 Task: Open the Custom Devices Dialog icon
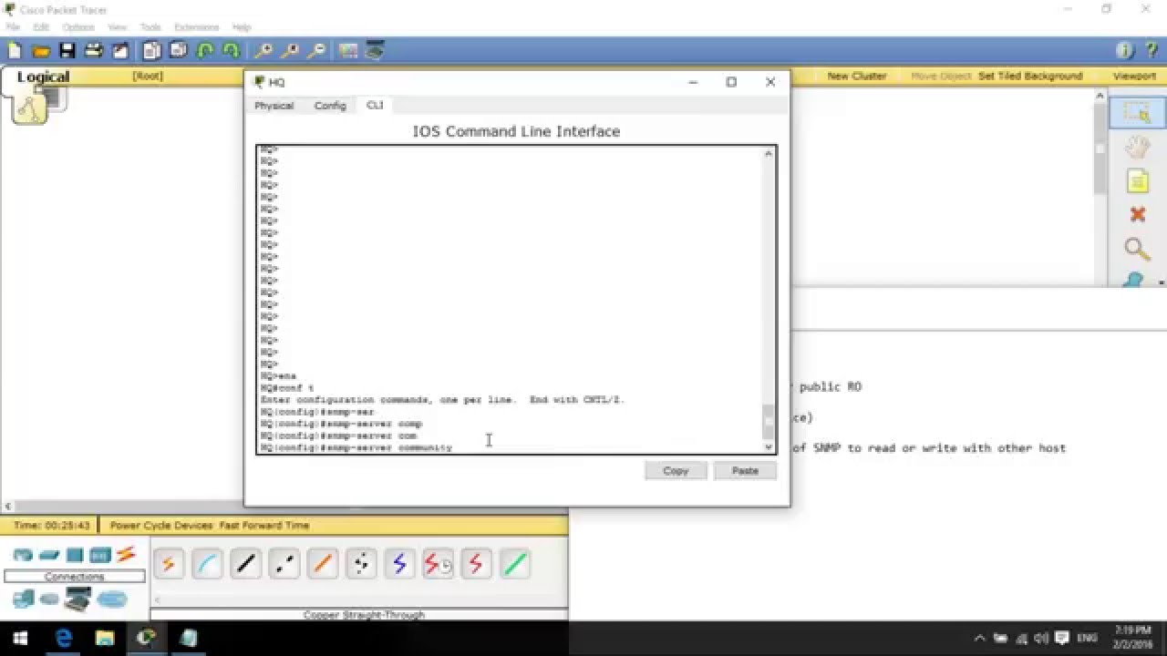(x=375, y=51)
